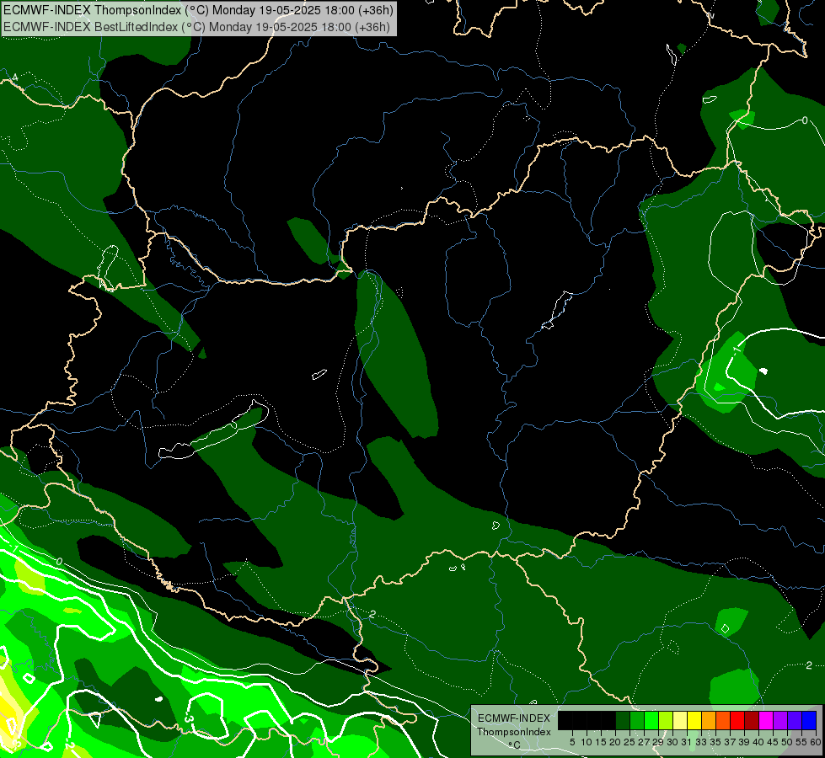Click legend tick value 39
825x758 pixels.
[x=744, y=742]
